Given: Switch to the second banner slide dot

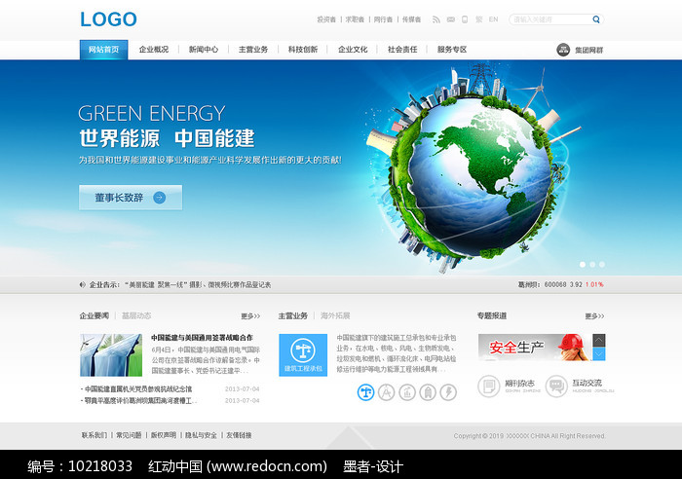Looking at the screenshot, I should (590, 264).
